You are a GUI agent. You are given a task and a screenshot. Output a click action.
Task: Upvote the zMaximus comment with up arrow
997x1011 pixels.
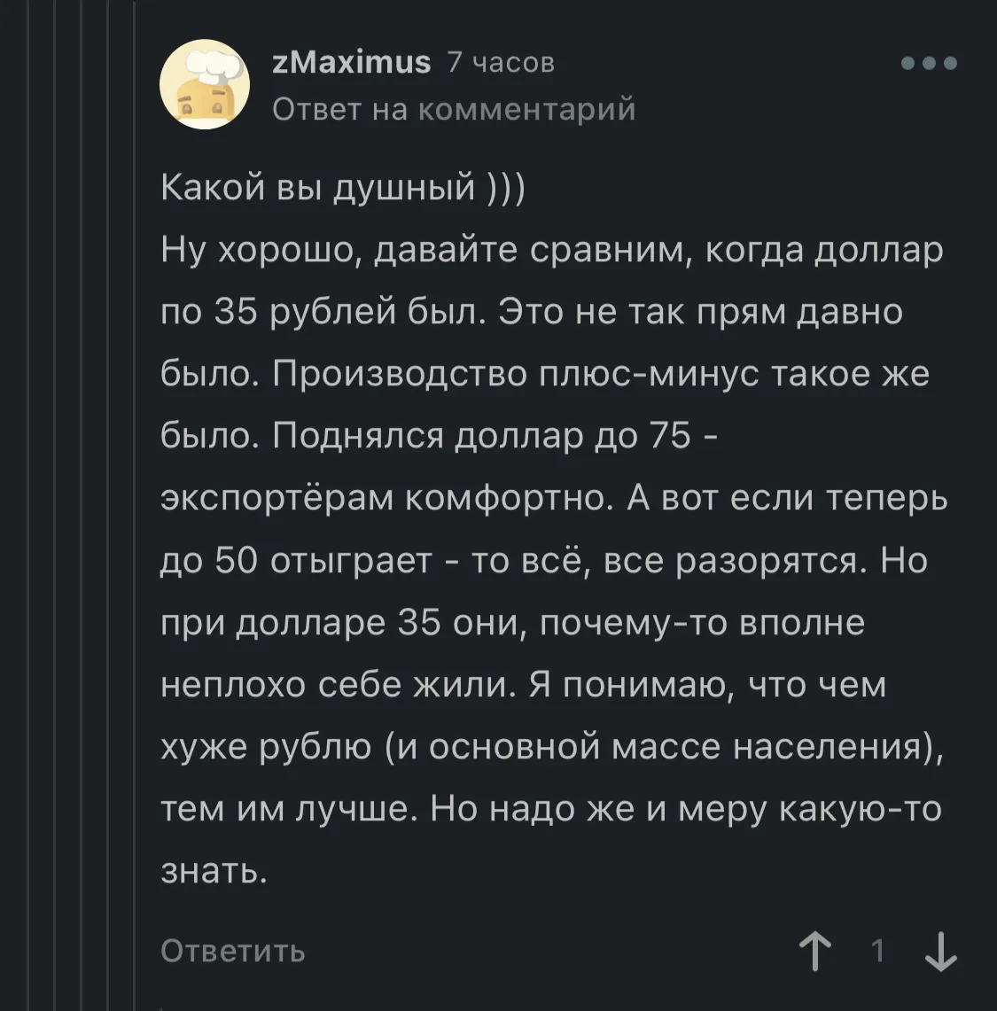[815, 951]
